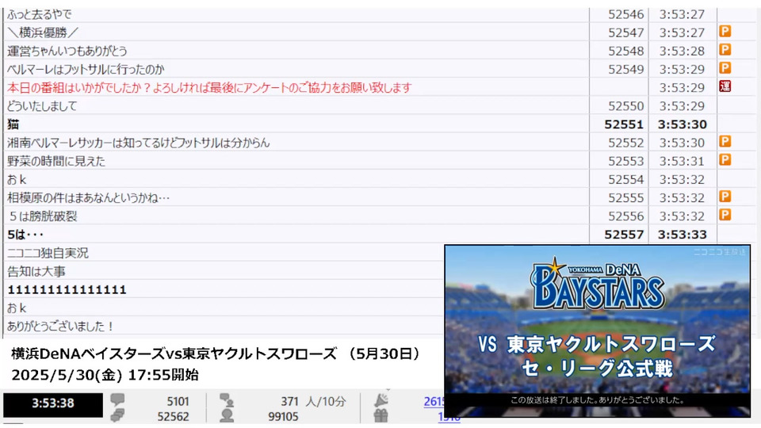The height and width of the screenshot is (428, 761).
Task: Click the single speech bubble icon beside 5101
Action: pos(117,399)
